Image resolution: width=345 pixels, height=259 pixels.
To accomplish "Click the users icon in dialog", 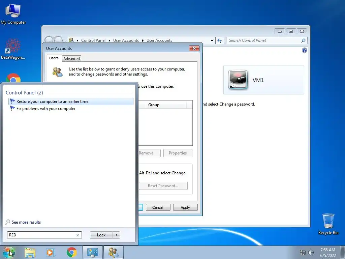I will 58,72.
